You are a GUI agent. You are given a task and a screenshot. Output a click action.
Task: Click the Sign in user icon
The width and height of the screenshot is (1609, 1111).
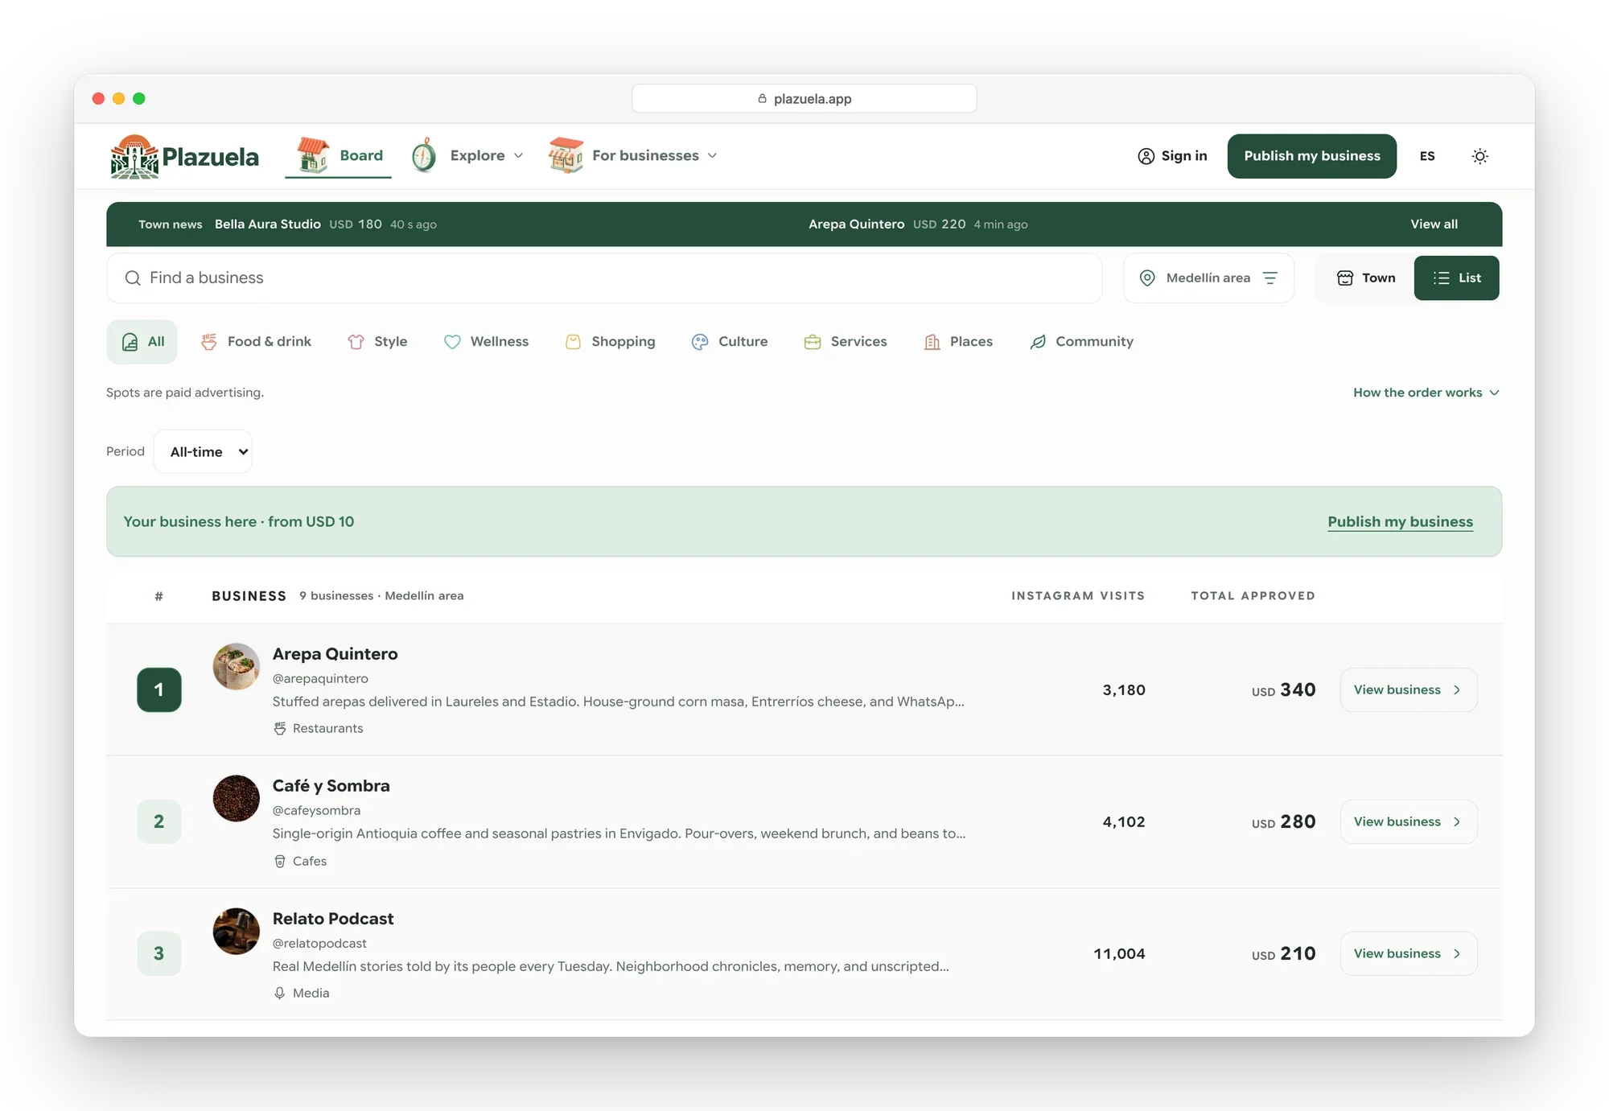[1146, 156]
